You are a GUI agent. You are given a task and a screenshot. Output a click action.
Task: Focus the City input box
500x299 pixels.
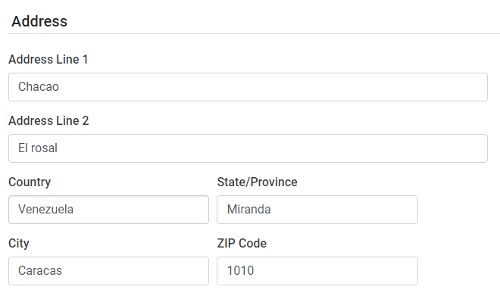109,271
